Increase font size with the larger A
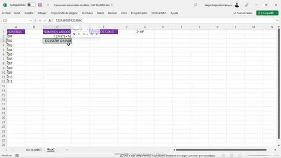Image resolution: width=281 pixels, height=158 pixels. point(92,34)
